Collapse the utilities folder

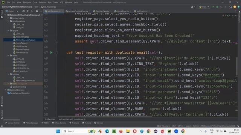(x=8, y=74)
